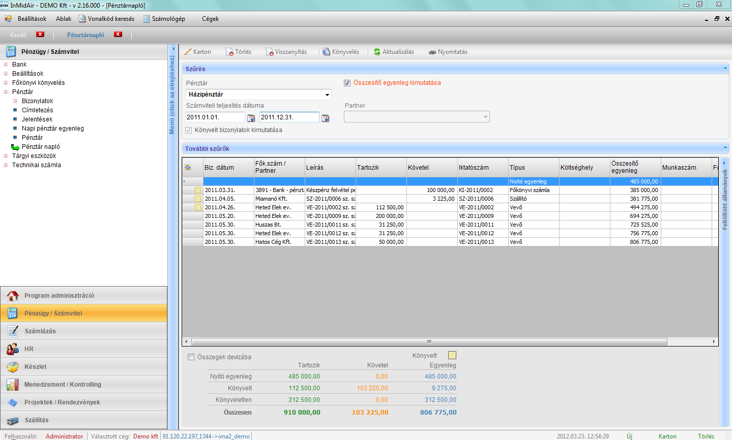This screenshot has height=440, width=732.
Task: Expand the További szűrők section
Action: click(x=725, y=148)
